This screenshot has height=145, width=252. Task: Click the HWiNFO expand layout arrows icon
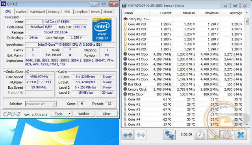click(x=128, y=135)
